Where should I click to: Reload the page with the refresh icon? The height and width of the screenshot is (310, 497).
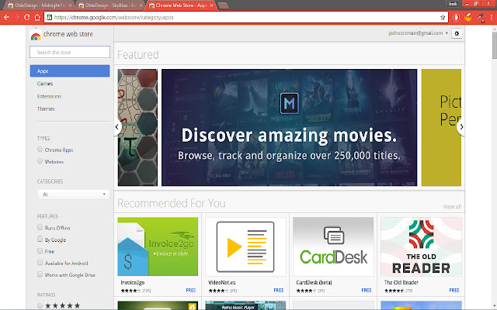[x=32, y=16]
